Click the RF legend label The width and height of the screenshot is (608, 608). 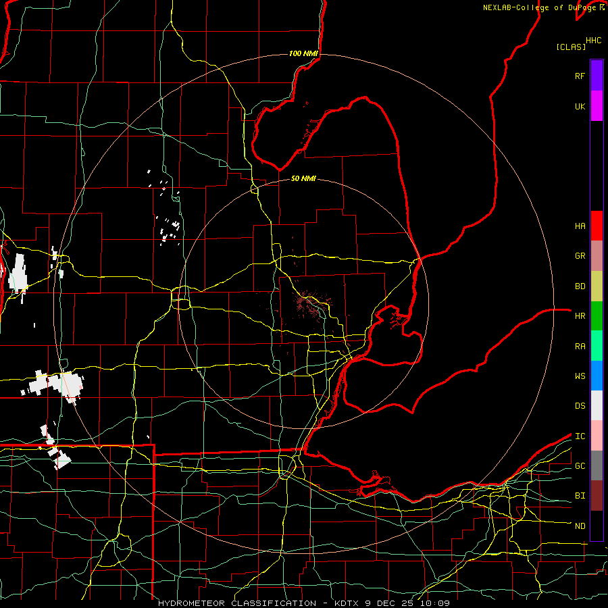(580, 76)
